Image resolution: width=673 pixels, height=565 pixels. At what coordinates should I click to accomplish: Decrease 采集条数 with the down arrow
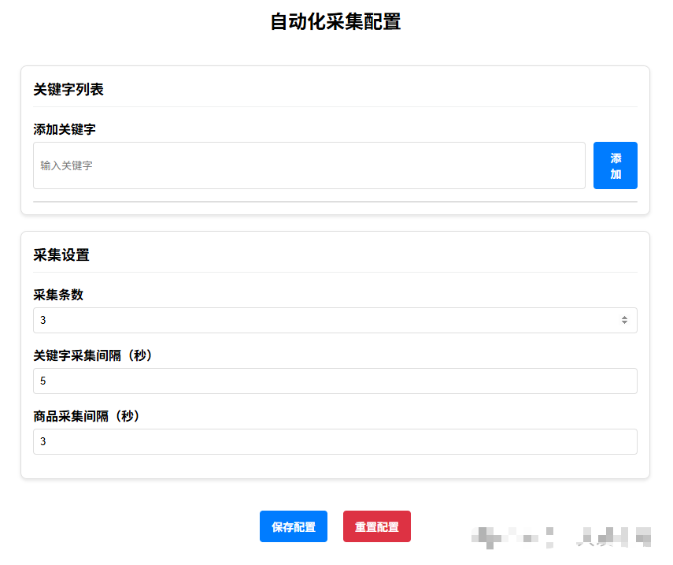tap(624, 323)
